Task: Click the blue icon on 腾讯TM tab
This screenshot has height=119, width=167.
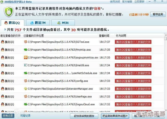Action: [x=32, y=23]
